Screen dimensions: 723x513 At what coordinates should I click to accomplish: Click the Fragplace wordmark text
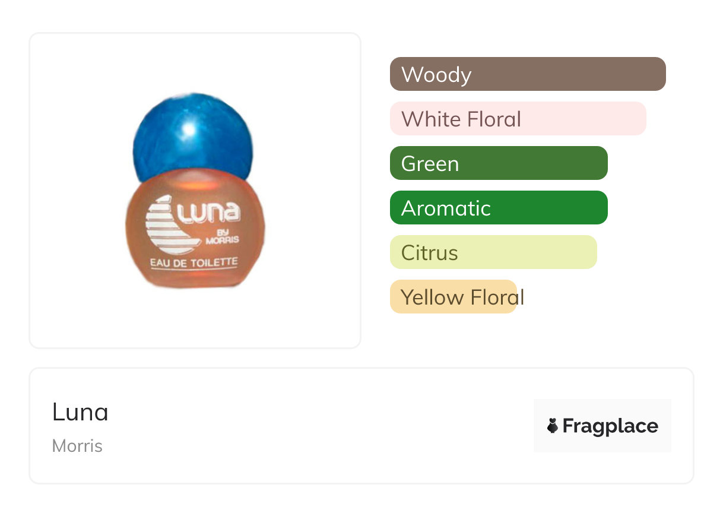click(x=610, y=426)
